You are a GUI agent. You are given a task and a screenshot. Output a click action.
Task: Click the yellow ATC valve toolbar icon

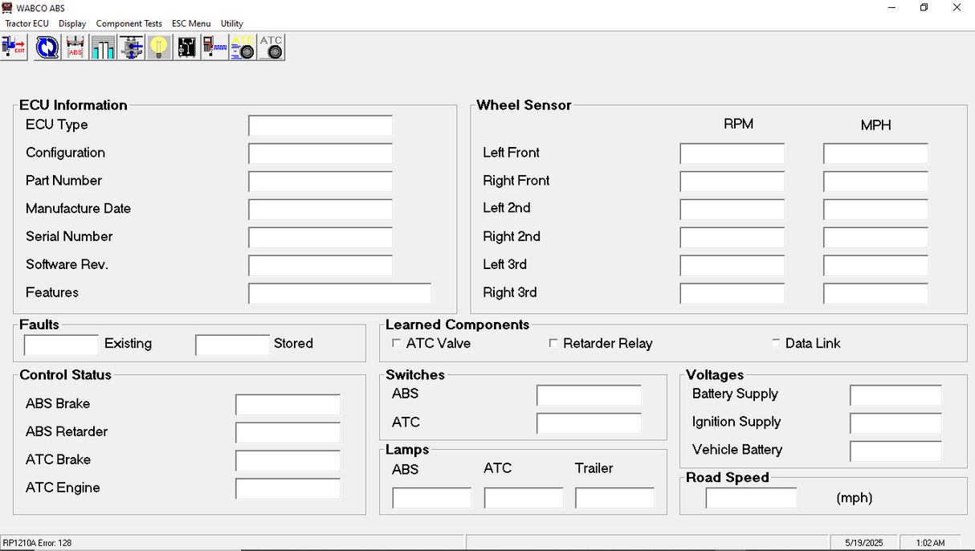pos(242,47)
